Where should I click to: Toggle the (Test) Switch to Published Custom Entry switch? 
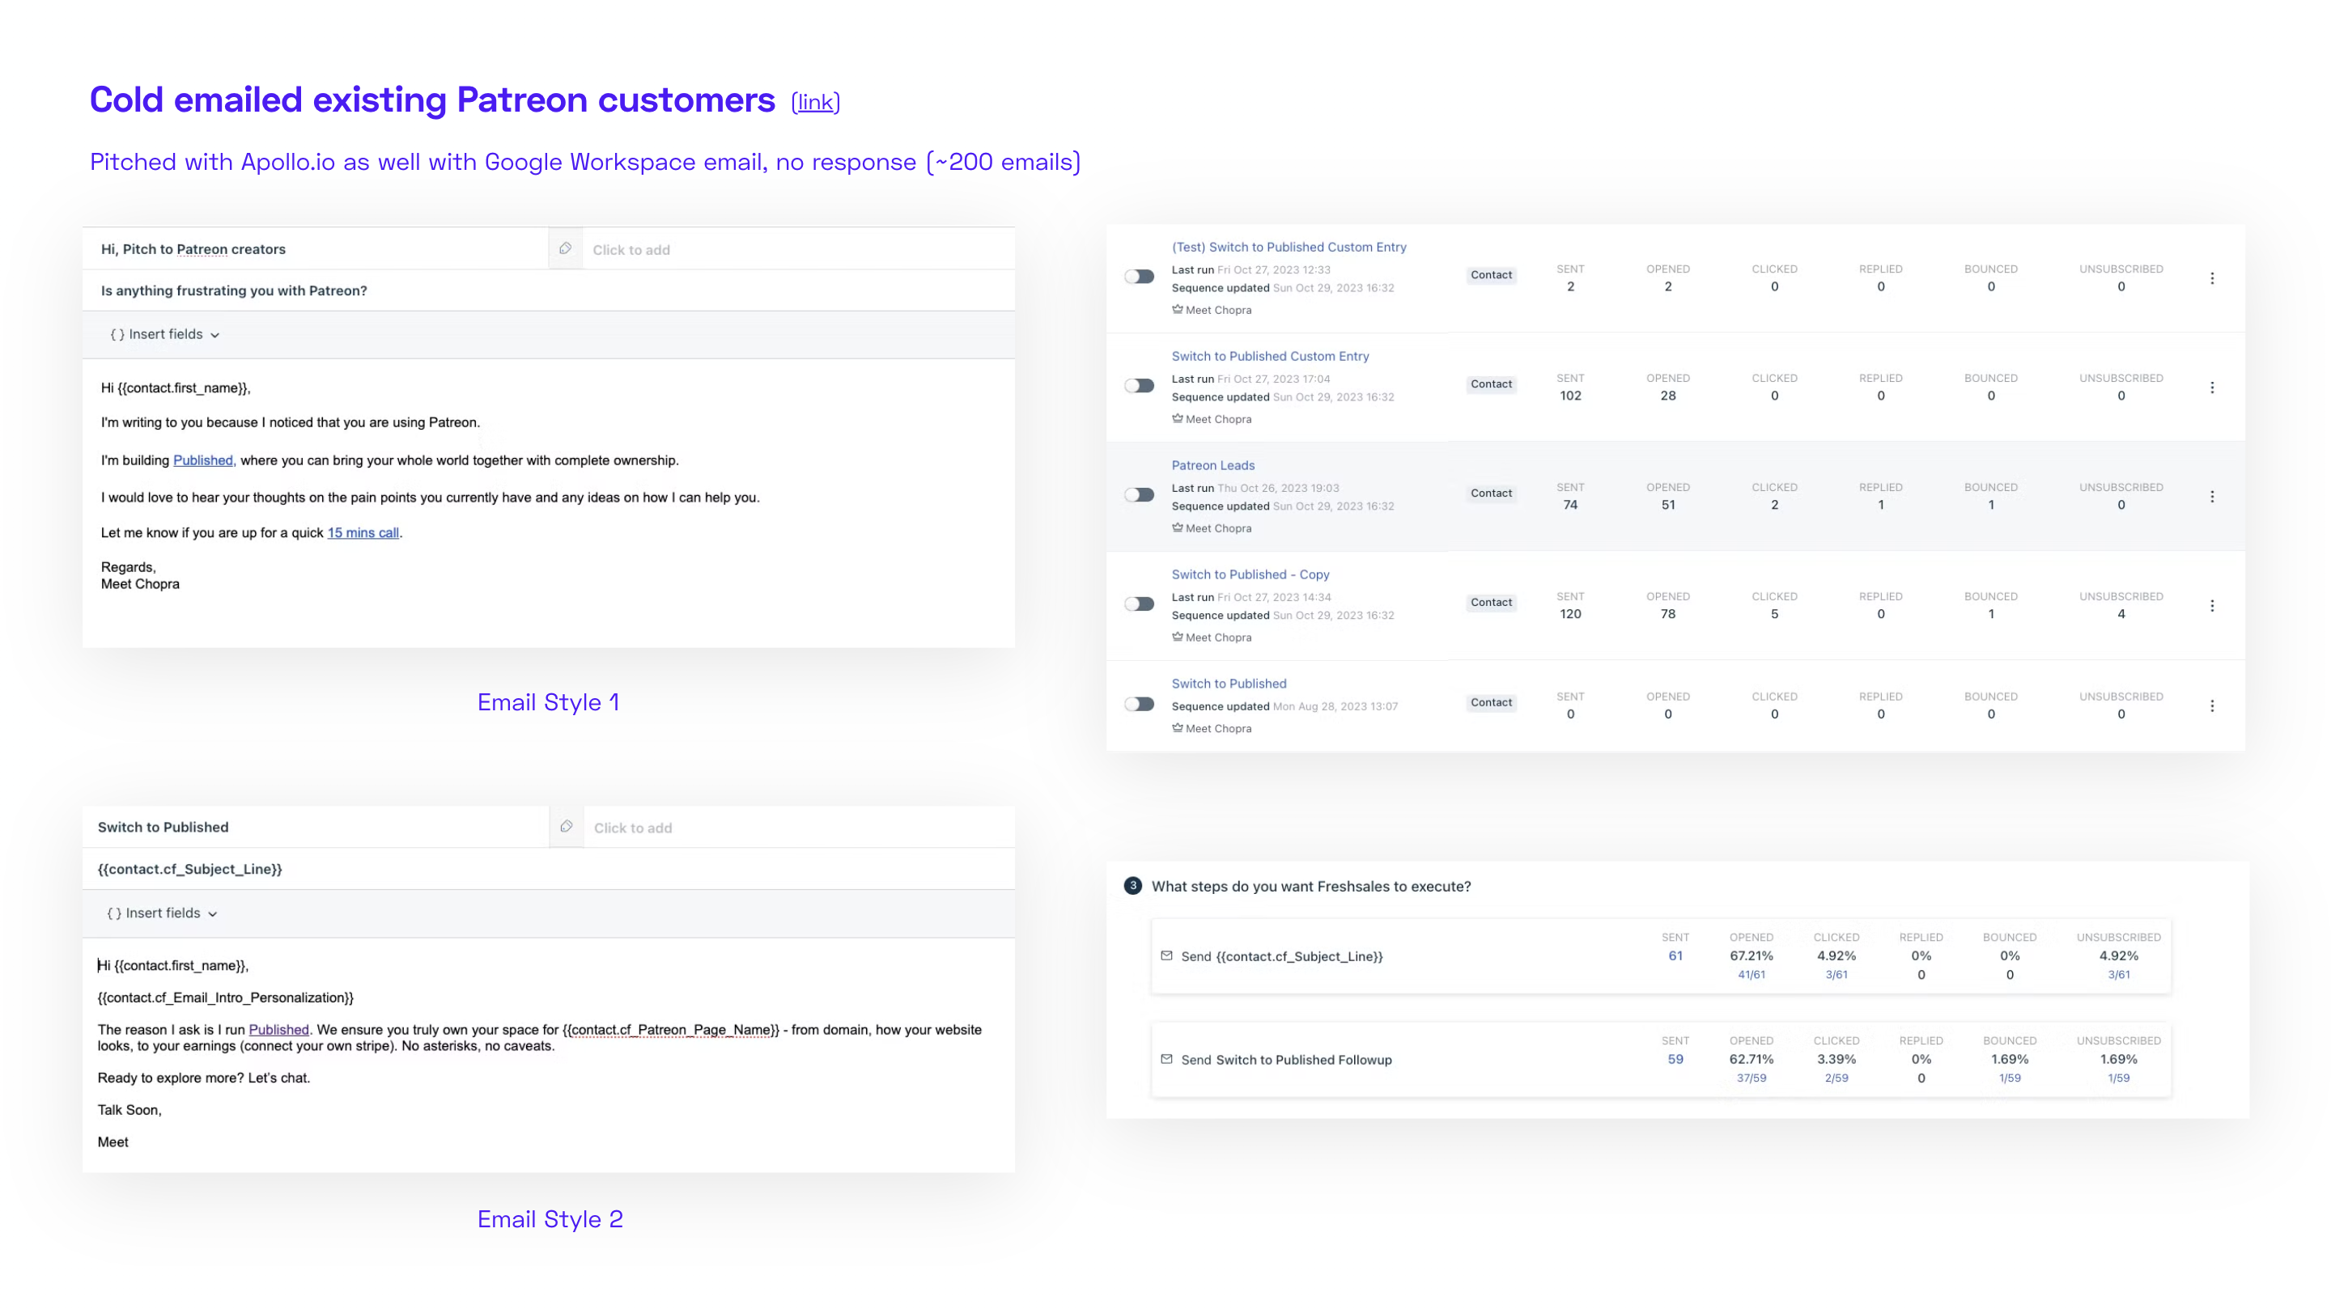(x=1140, y=277)
